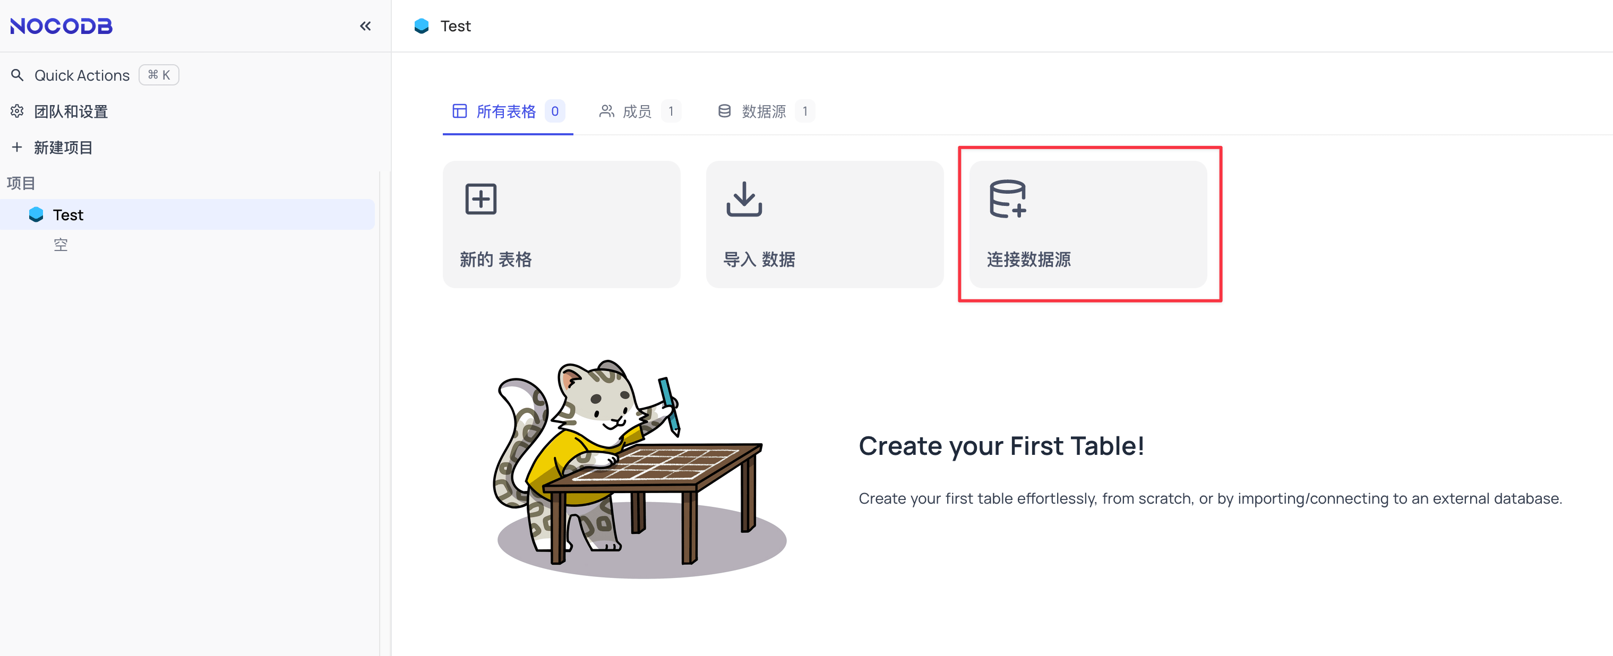Click the 团队和设置 gear icon

click(17, 111)
